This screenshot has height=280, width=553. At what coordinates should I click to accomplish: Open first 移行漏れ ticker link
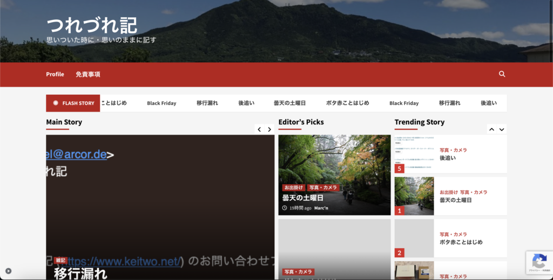coord(207,103)
